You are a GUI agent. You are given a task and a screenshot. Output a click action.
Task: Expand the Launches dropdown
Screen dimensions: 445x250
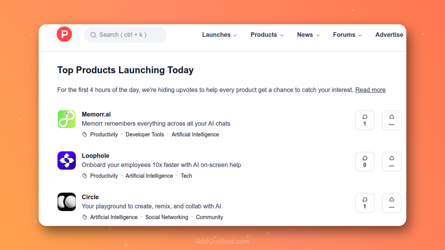click(x=219, y=35)
